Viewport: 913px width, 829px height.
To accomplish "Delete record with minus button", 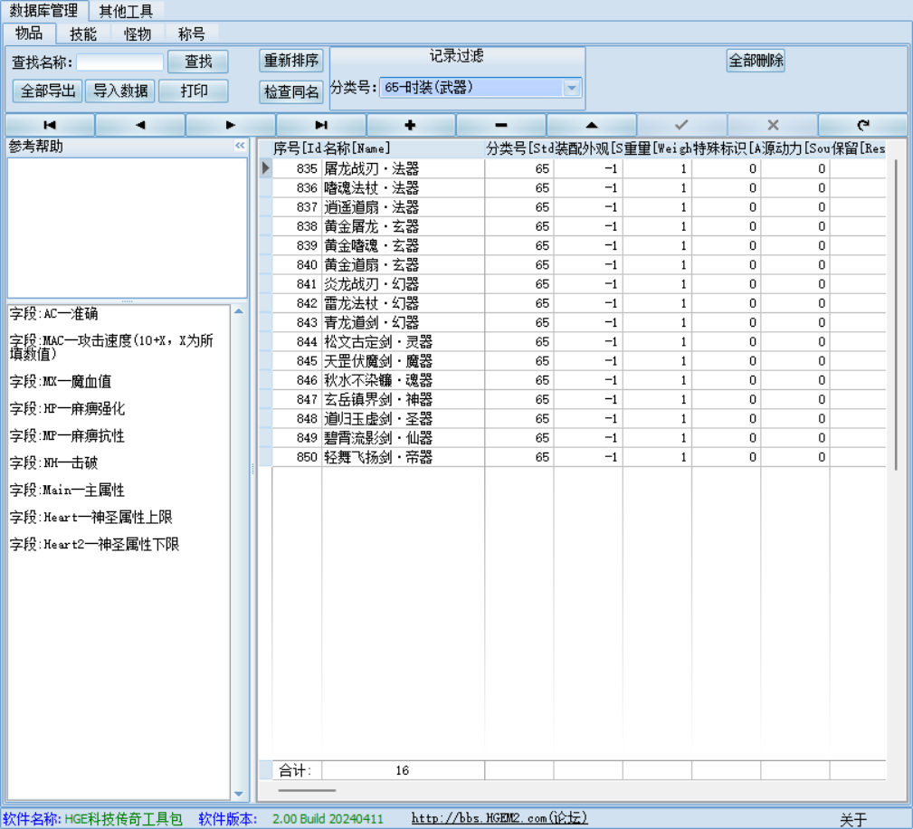I will [x=501, y=125].
